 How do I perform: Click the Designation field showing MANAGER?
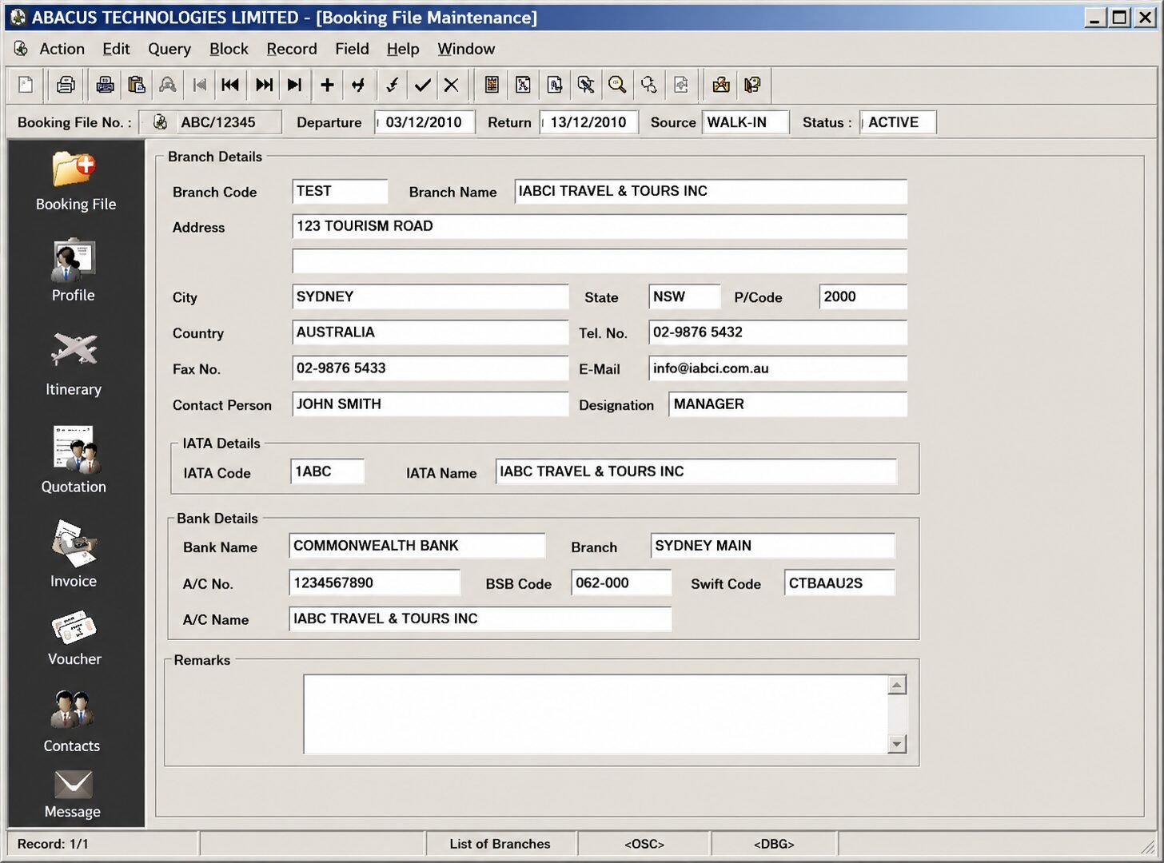click(788, 404)
